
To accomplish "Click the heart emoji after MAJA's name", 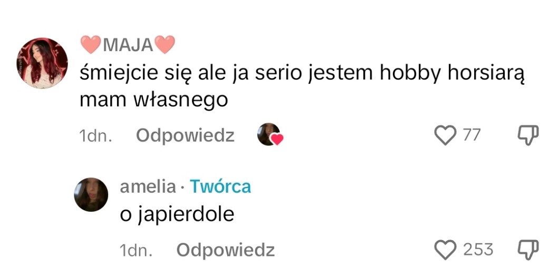I will point(165,45).
